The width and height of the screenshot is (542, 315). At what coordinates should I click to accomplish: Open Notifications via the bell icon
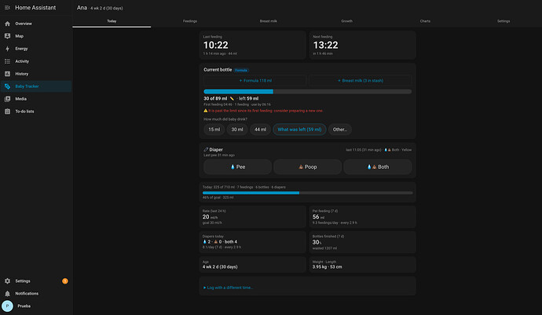coord(7,294)
